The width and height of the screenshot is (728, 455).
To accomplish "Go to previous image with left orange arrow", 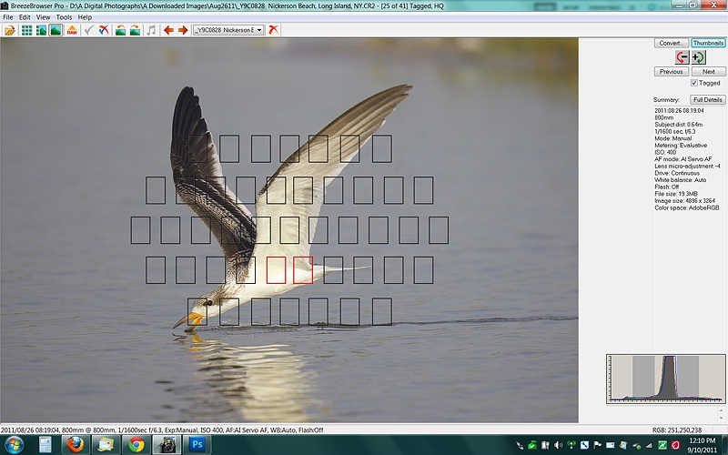I will [x=168, y=30].
